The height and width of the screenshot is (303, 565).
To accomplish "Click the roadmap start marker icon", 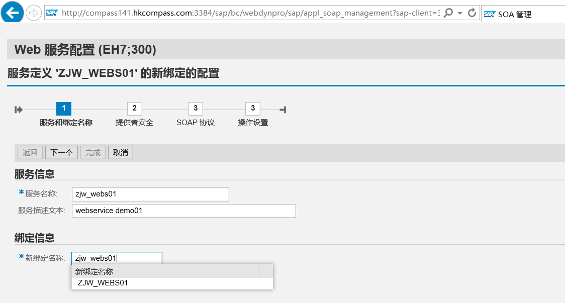I will [19, 110].
